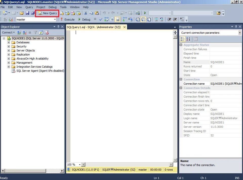Switch output to Results to File

tap(149, 20)
